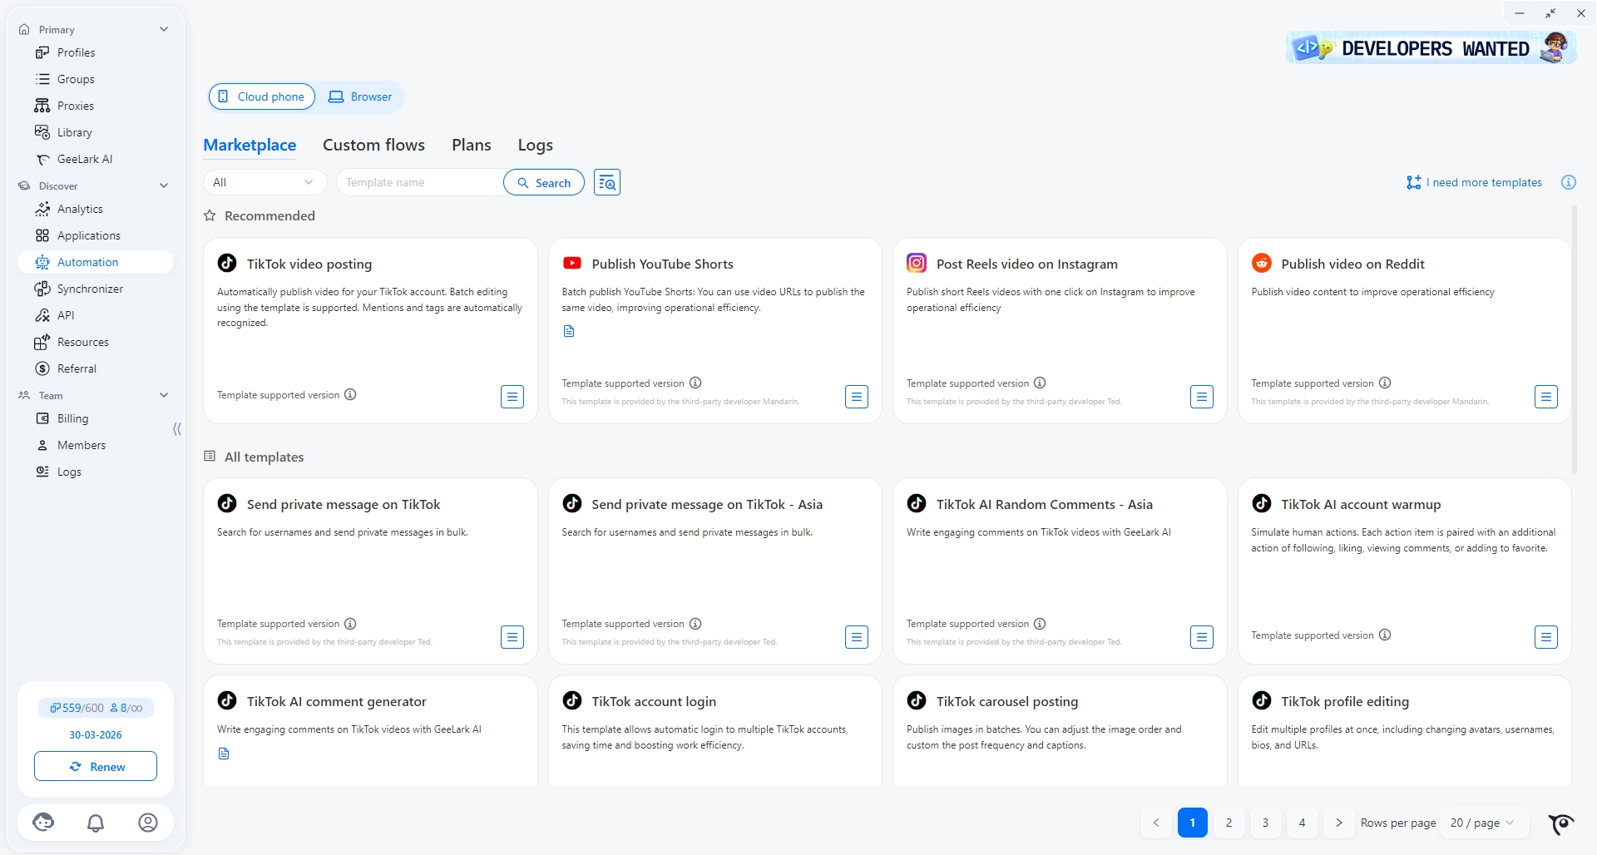Click the TikTok icon on TikTok video posting card
This screenshot has width=1597, height=855.
point(227,263)
